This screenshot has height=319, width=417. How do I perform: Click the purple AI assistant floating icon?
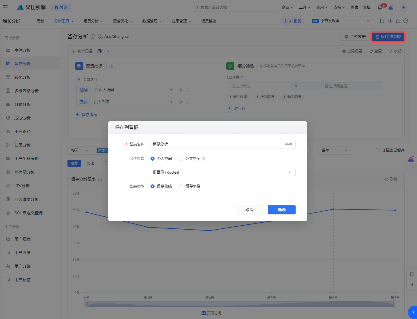(411, 159)
